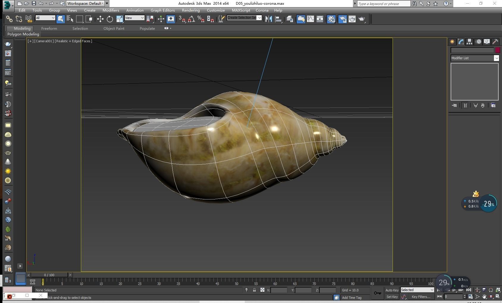Click the Mirror tool icon
Image resolution: width=502 pixels, height=303 pixels.
(x=269, y=19)
